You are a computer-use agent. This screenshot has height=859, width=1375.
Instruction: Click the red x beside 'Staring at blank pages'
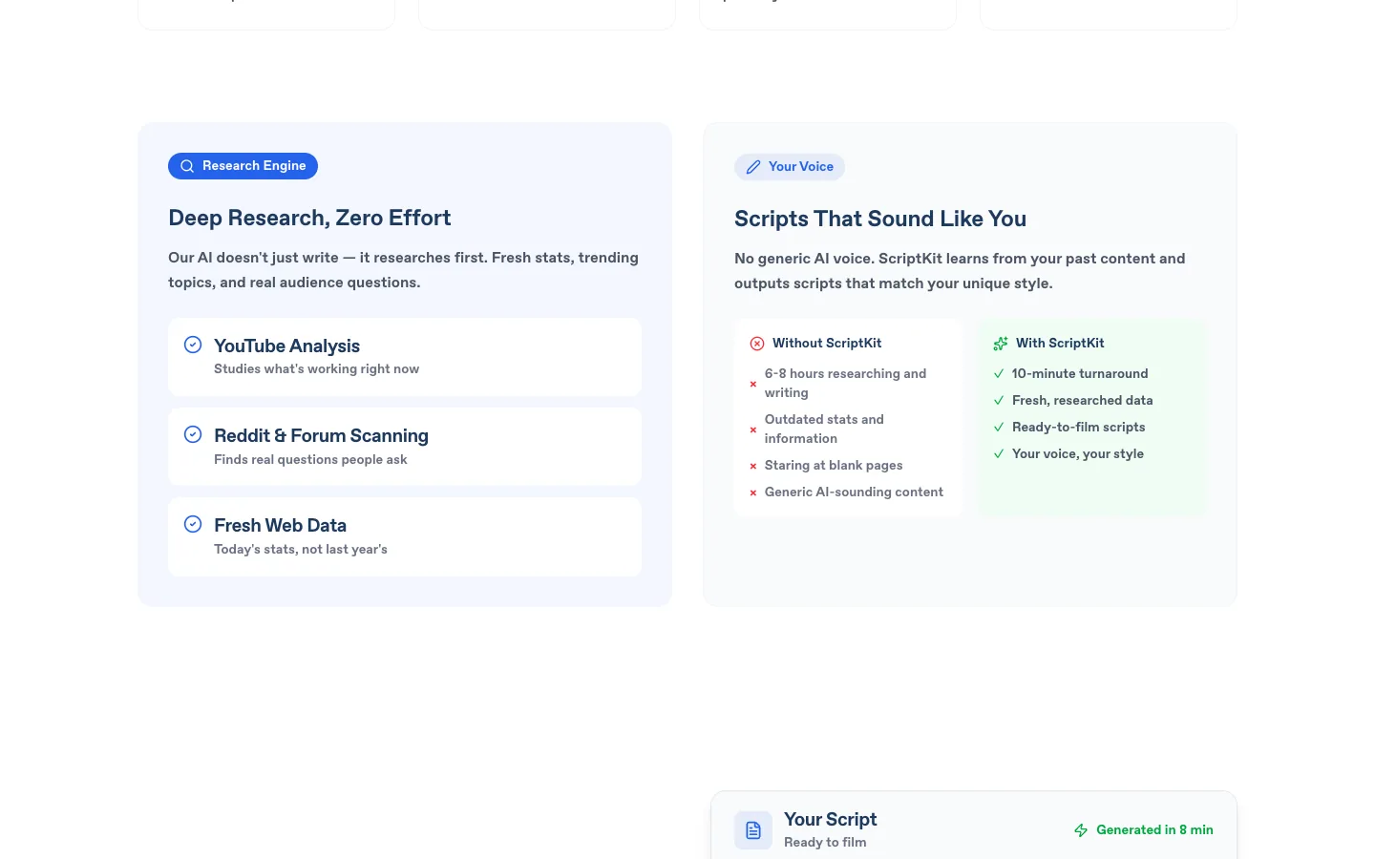click(x=753, y=466)
